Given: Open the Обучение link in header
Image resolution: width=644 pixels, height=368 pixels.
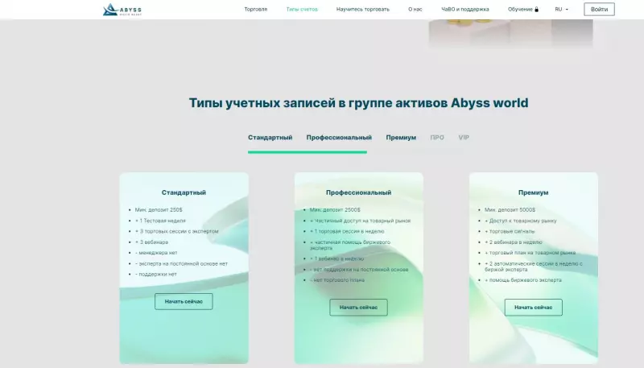Looking at the screenshot, I should 520,9.
